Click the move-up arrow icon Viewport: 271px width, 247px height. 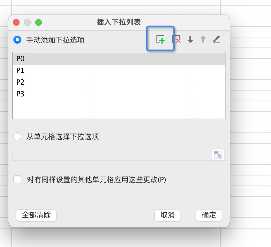click(x=203, y=40)
